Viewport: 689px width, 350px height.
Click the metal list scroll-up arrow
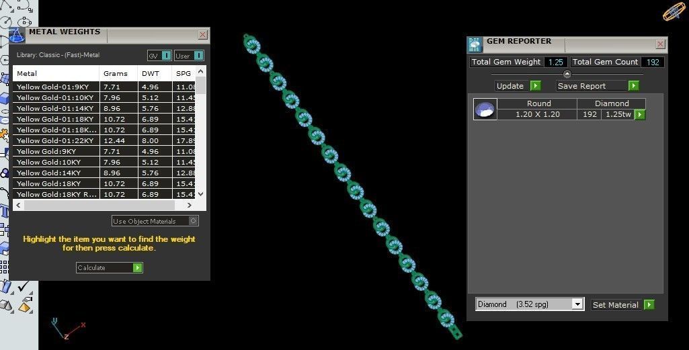(201, 71)
